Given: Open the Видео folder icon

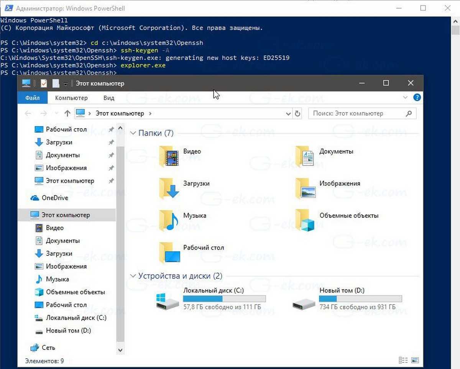Looking at the screenshot, I should tap(169, 156).
